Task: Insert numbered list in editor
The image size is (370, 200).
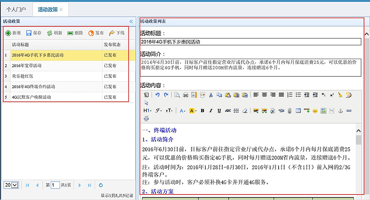Action: click(x=290, y=94)
